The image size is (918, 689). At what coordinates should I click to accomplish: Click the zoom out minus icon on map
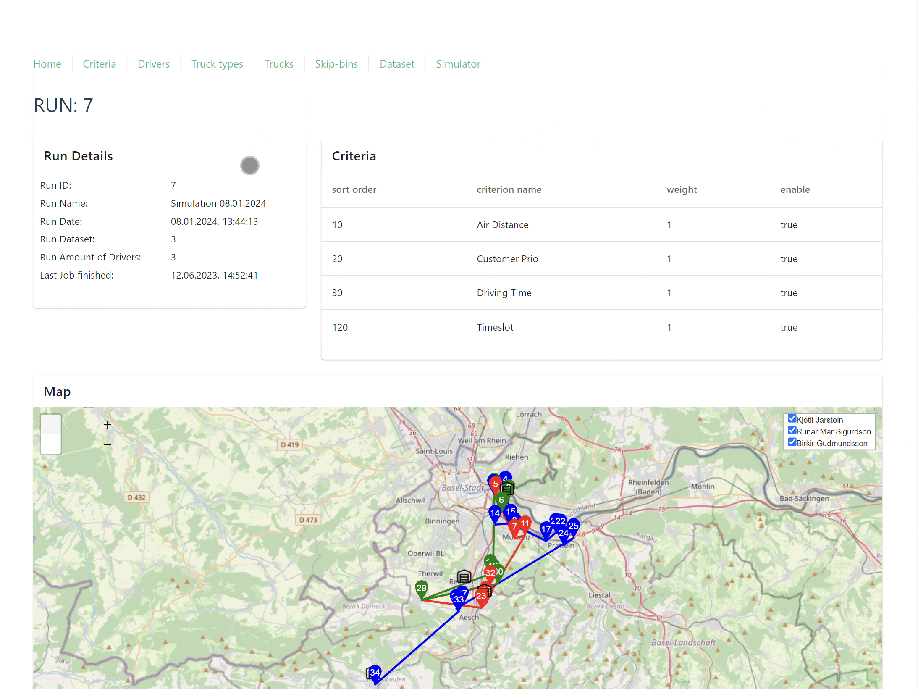(108, 444)
